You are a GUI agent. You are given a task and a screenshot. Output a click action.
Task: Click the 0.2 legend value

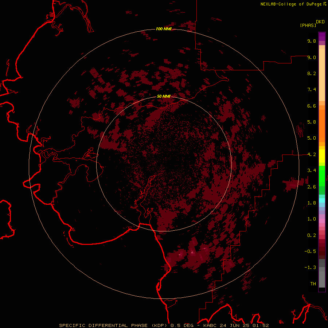312,235
